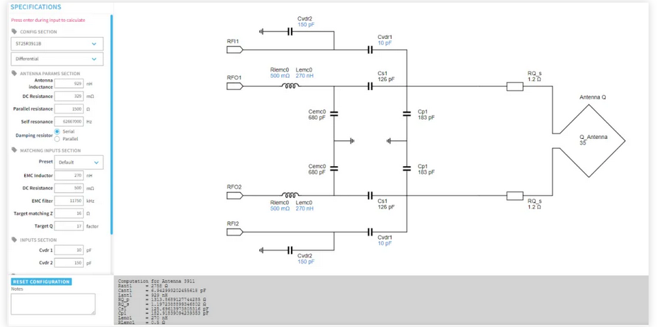Select the RFO1 port symbol in schematic
The image size is (657, 327).
[x=234, y=86]
